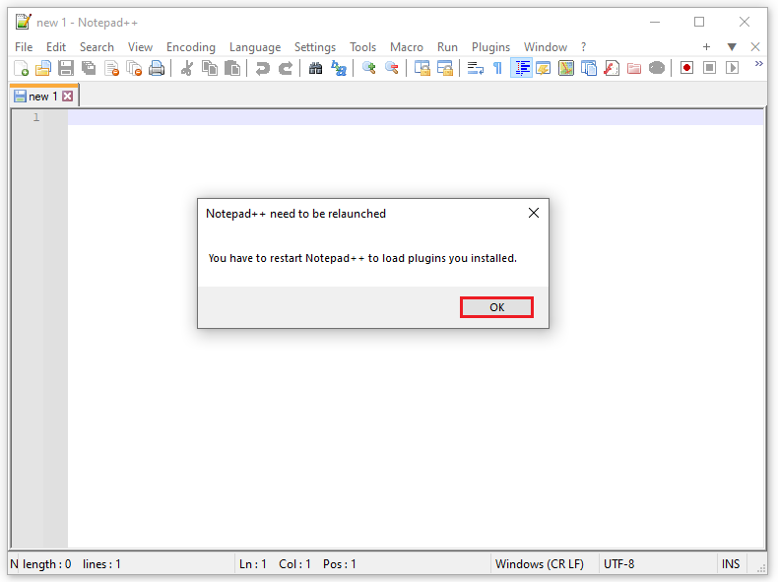The height and width of the screenshot is (582, 778).
Task: Toggle the Word Wrap toolbar icon
Action: pyautogui.click(x=475, y=68)
